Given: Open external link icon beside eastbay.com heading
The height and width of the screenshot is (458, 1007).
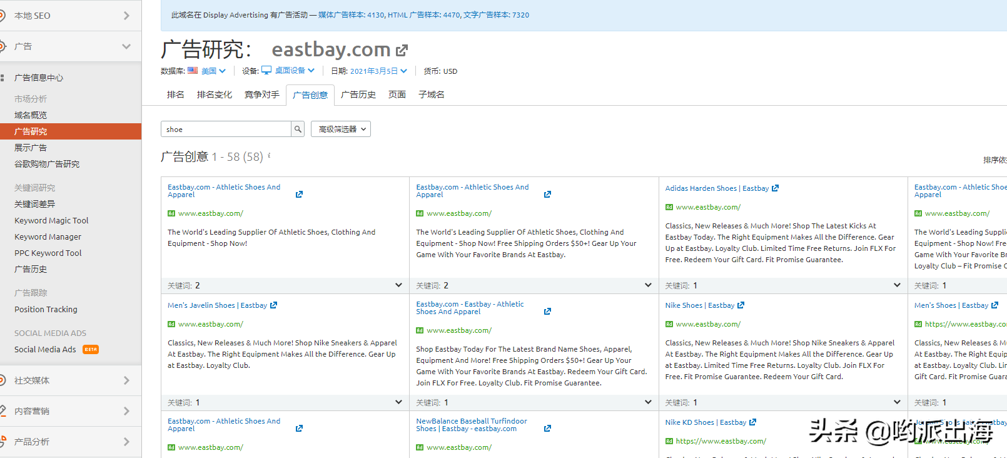Looking at the screenshot, I should coord(402,50).
